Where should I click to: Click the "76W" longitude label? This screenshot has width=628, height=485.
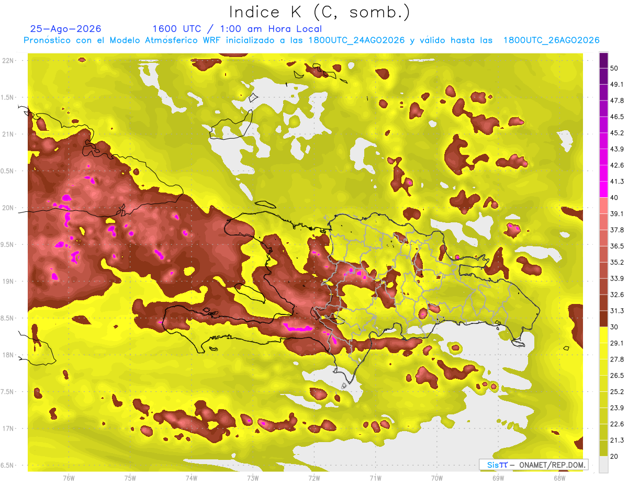[69, 478]
